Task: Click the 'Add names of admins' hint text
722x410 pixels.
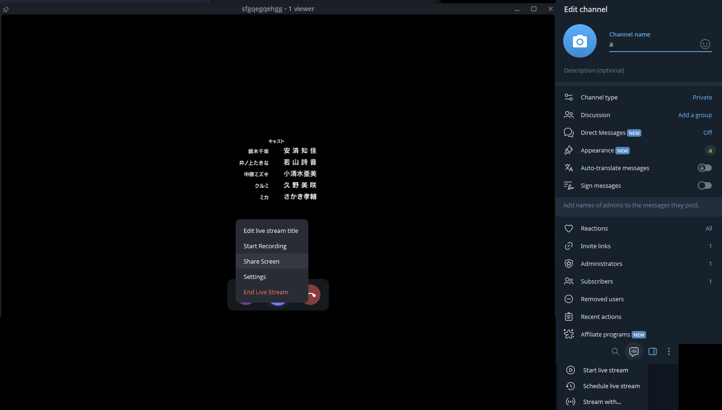Action: (x=631, y=205)
